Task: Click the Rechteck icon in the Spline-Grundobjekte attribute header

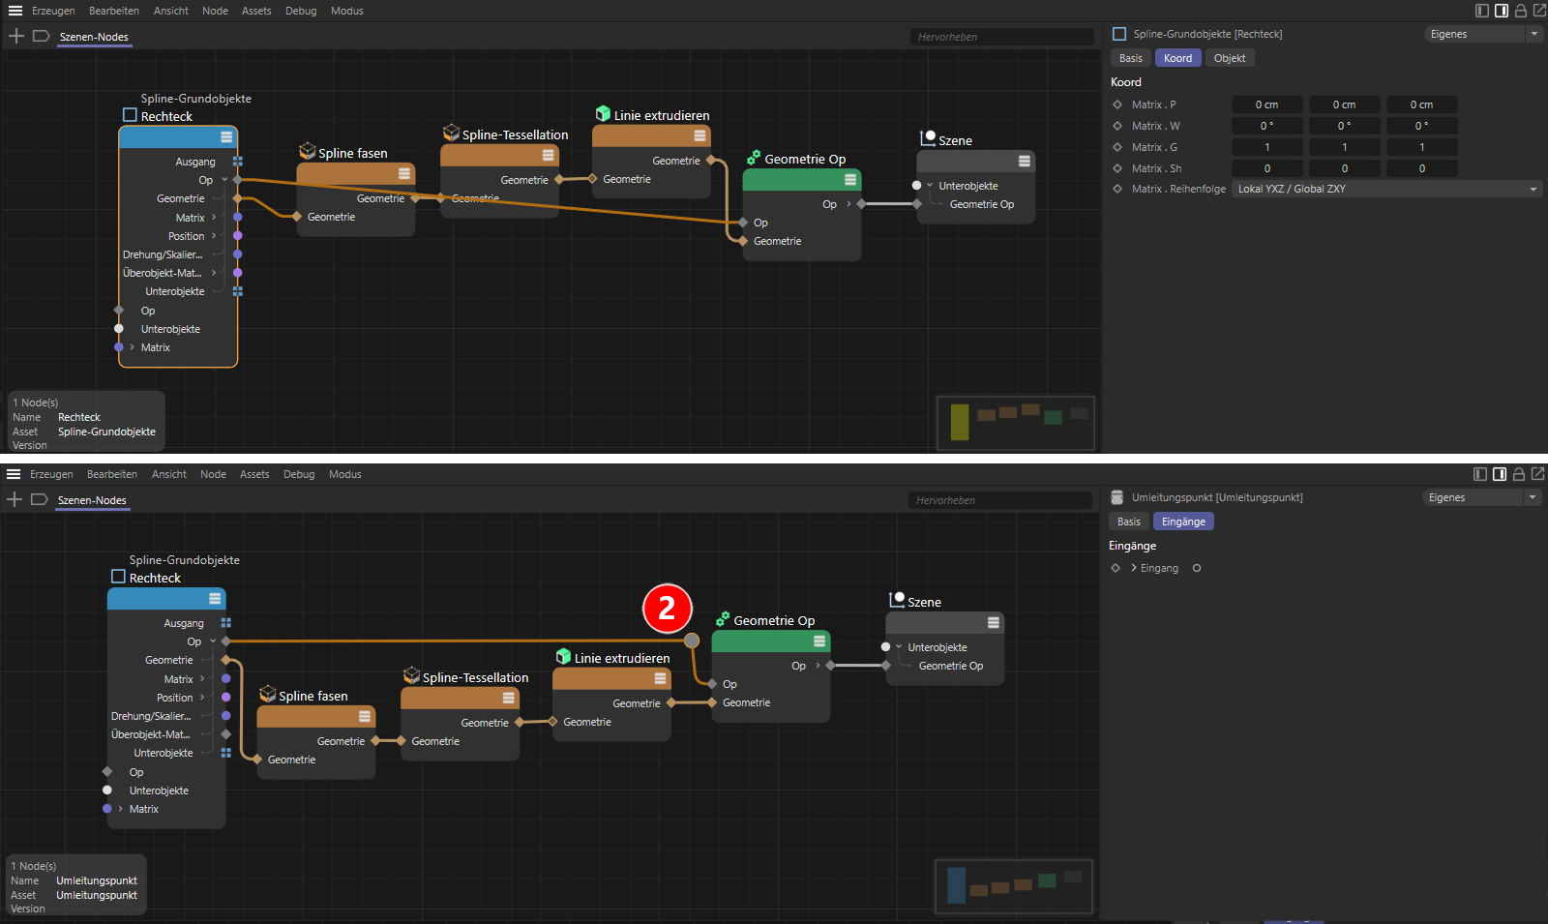Action: [1119, 34]
